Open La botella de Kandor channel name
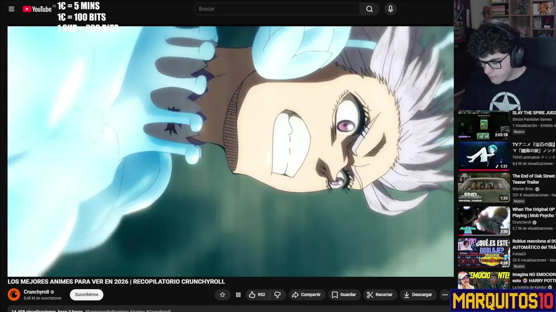 529,287
